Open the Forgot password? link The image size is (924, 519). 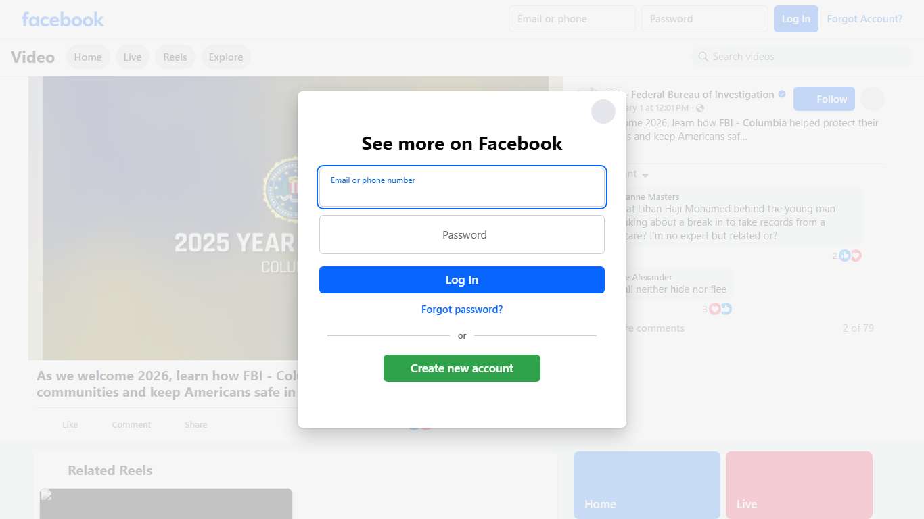tap(462, 310)
